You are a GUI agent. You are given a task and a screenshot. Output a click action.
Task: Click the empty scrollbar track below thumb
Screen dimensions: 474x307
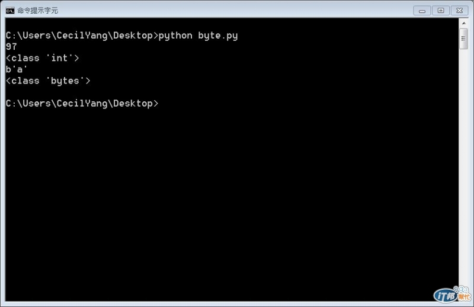[463, 167]
